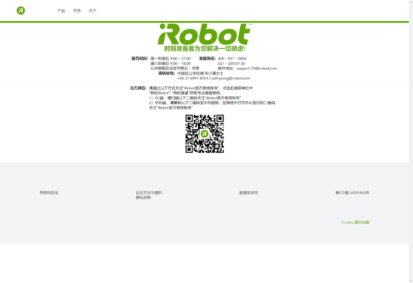Click the green slogan 时刻准备着为您解决一切顾虑!
413x283 pixels.
tap(205, 49)
